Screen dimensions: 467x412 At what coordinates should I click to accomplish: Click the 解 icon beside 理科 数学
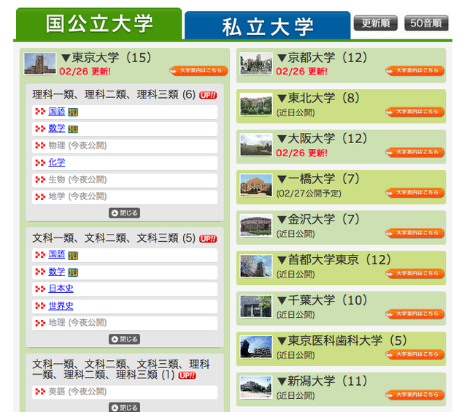click(x=73, y=129)
